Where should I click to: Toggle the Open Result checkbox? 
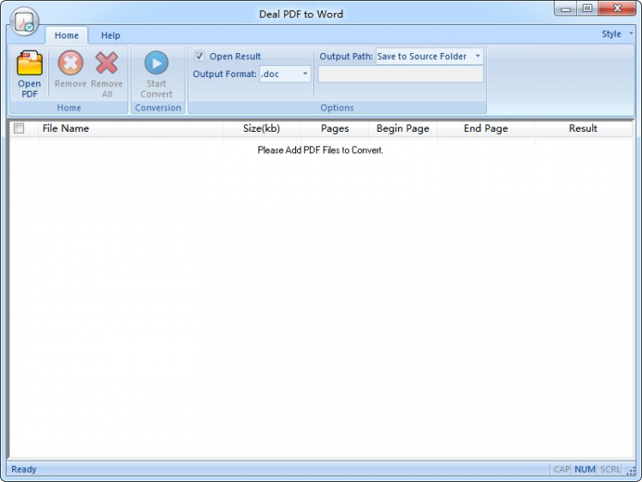[199, 57]
